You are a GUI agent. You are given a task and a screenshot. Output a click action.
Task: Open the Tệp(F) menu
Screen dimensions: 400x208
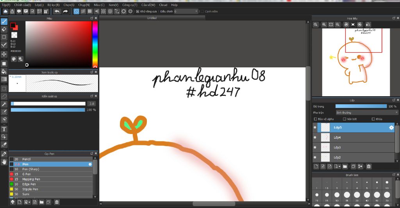(x=6, y=5)
